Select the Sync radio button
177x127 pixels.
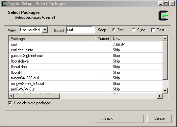134,30
